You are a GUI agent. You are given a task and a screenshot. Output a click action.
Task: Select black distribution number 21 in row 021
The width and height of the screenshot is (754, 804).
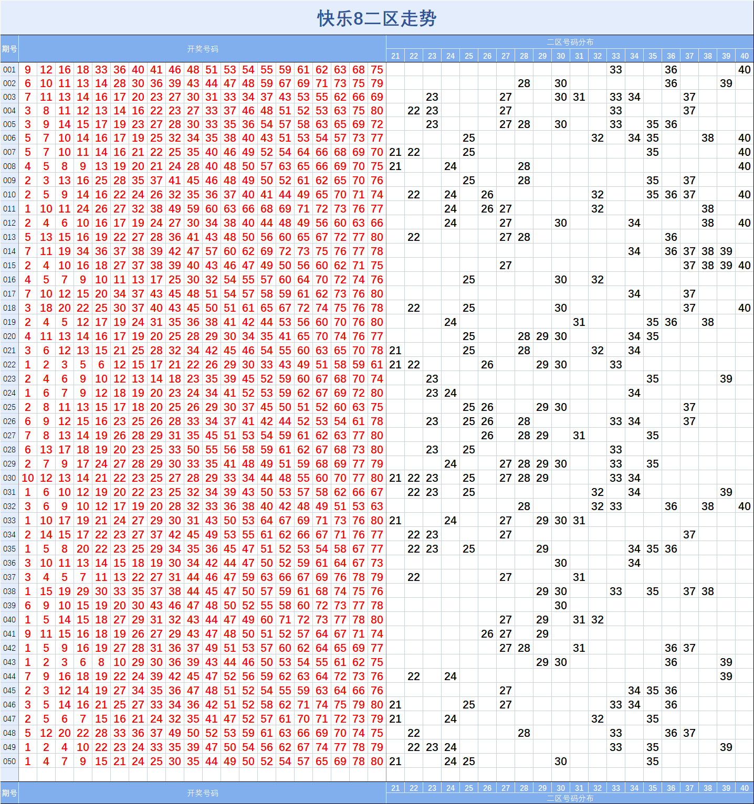click(x=395, y=351)
